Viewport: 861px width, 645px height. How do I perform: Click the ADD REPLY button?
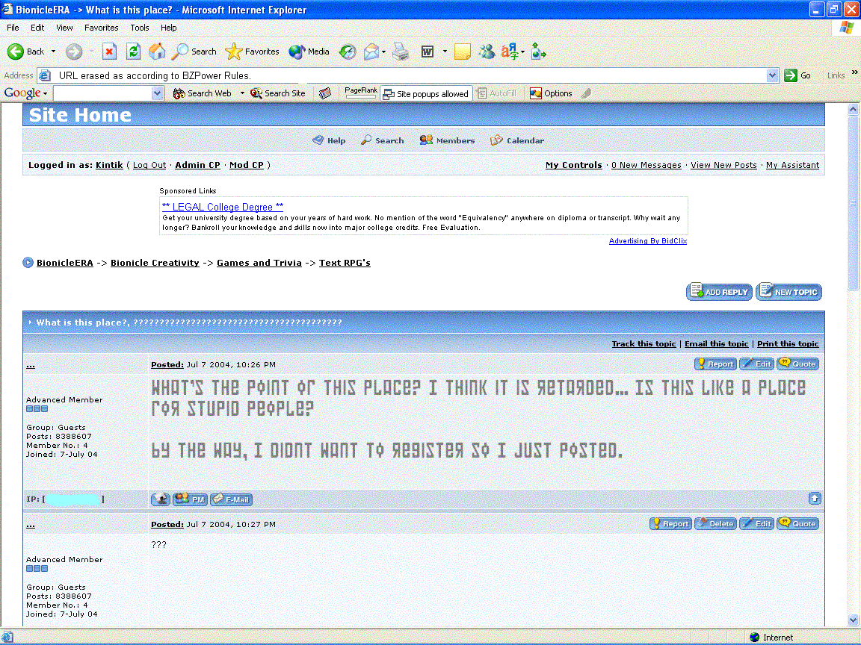coord(718,292)
